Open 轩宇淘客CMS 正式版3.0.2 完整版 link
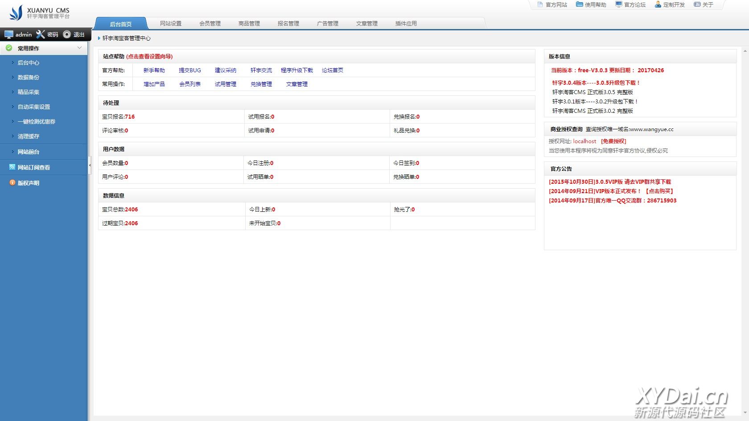The image size is (749, 421). point(593,111)
